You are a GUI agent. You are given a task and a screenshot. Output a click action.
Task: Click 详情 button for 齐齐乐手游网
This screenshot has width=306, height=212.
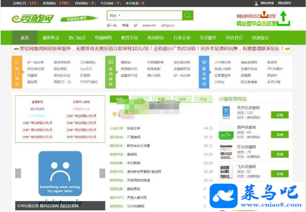click(280, 115)
